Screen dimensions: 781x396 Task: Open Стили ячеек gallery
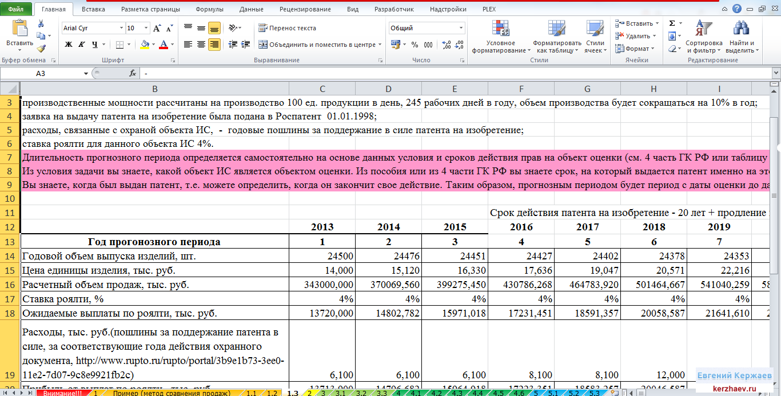[595, 37]
